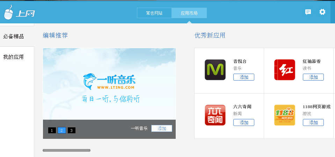This screenshot has height=157, width=335.
Task: Click the 1188网页游戏 game icon
Action: (x=284, y=115)
